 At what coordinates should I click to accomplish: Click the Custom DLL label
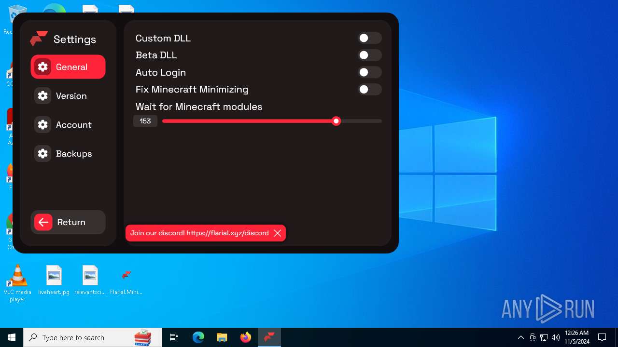tap(163, 38)
